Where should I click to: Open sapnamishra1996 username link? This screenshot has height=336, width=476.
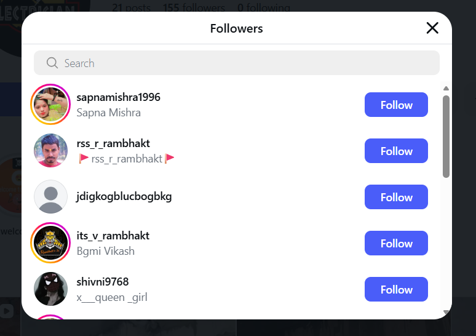(x=118, y=97)
